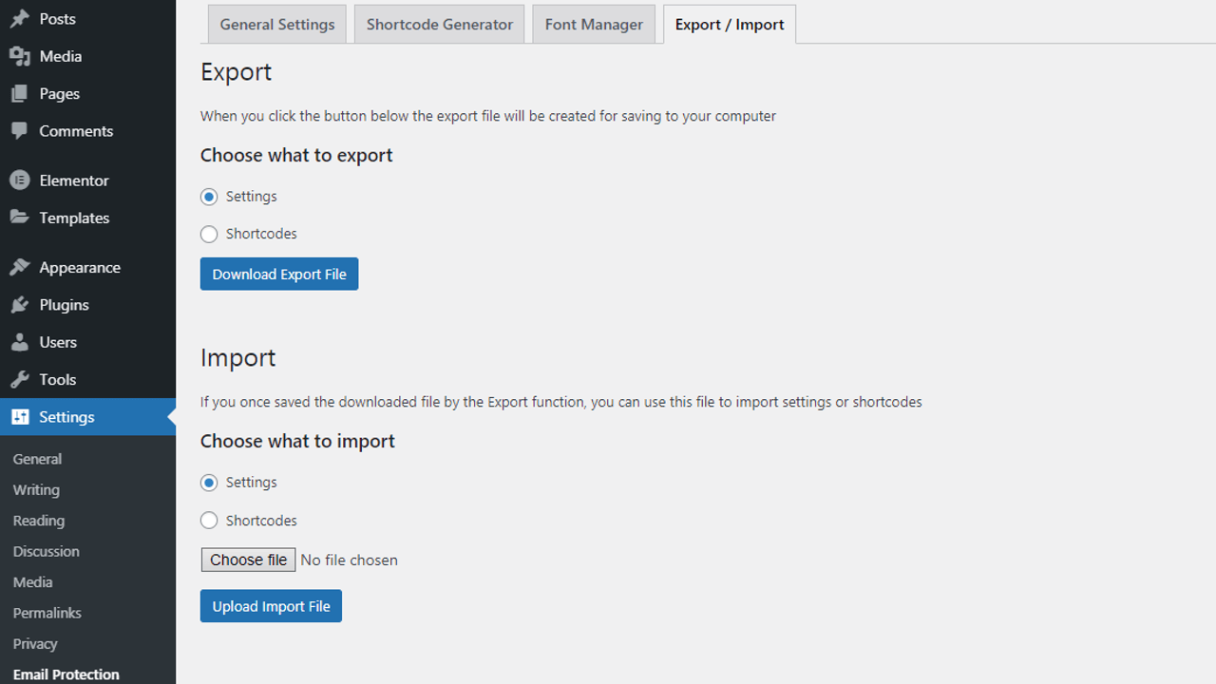Select the Plugins plug icon

18,304
